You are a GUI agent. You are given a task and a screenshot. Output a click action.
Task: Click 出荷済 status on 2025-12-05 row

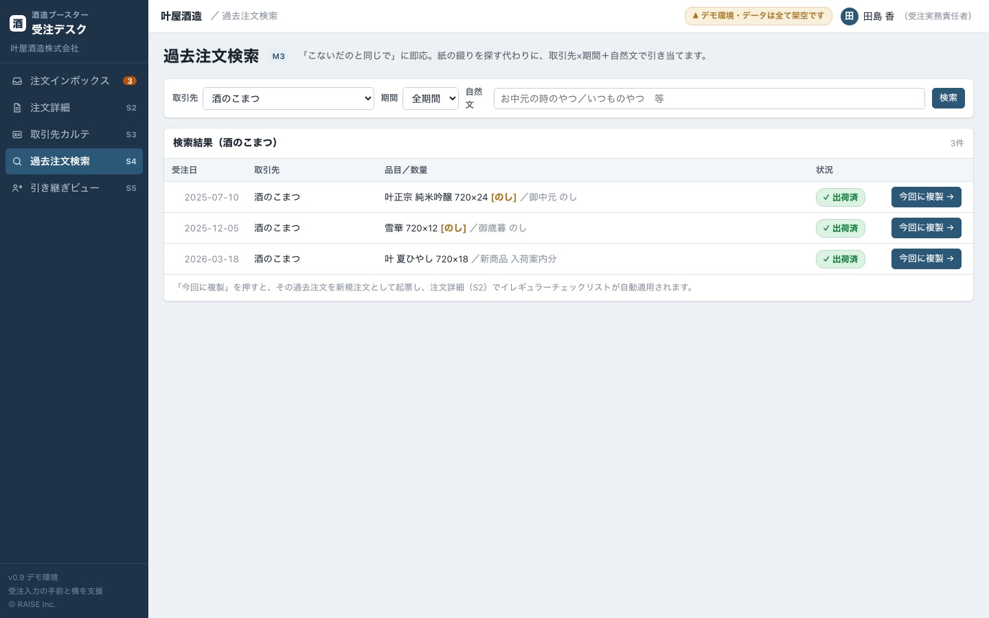coord(841,229)
